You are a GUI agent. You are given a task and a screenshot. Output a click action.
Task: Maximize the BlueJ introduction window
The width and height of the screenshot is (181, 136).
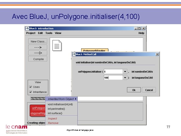point(140,28)
